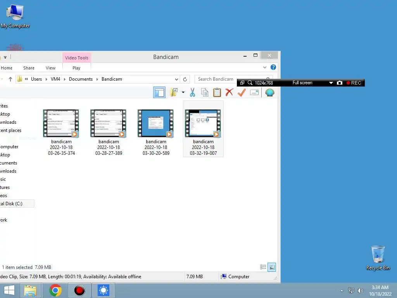Click Users in the address path
Screen dimensions: 397x298
point(36,79)
